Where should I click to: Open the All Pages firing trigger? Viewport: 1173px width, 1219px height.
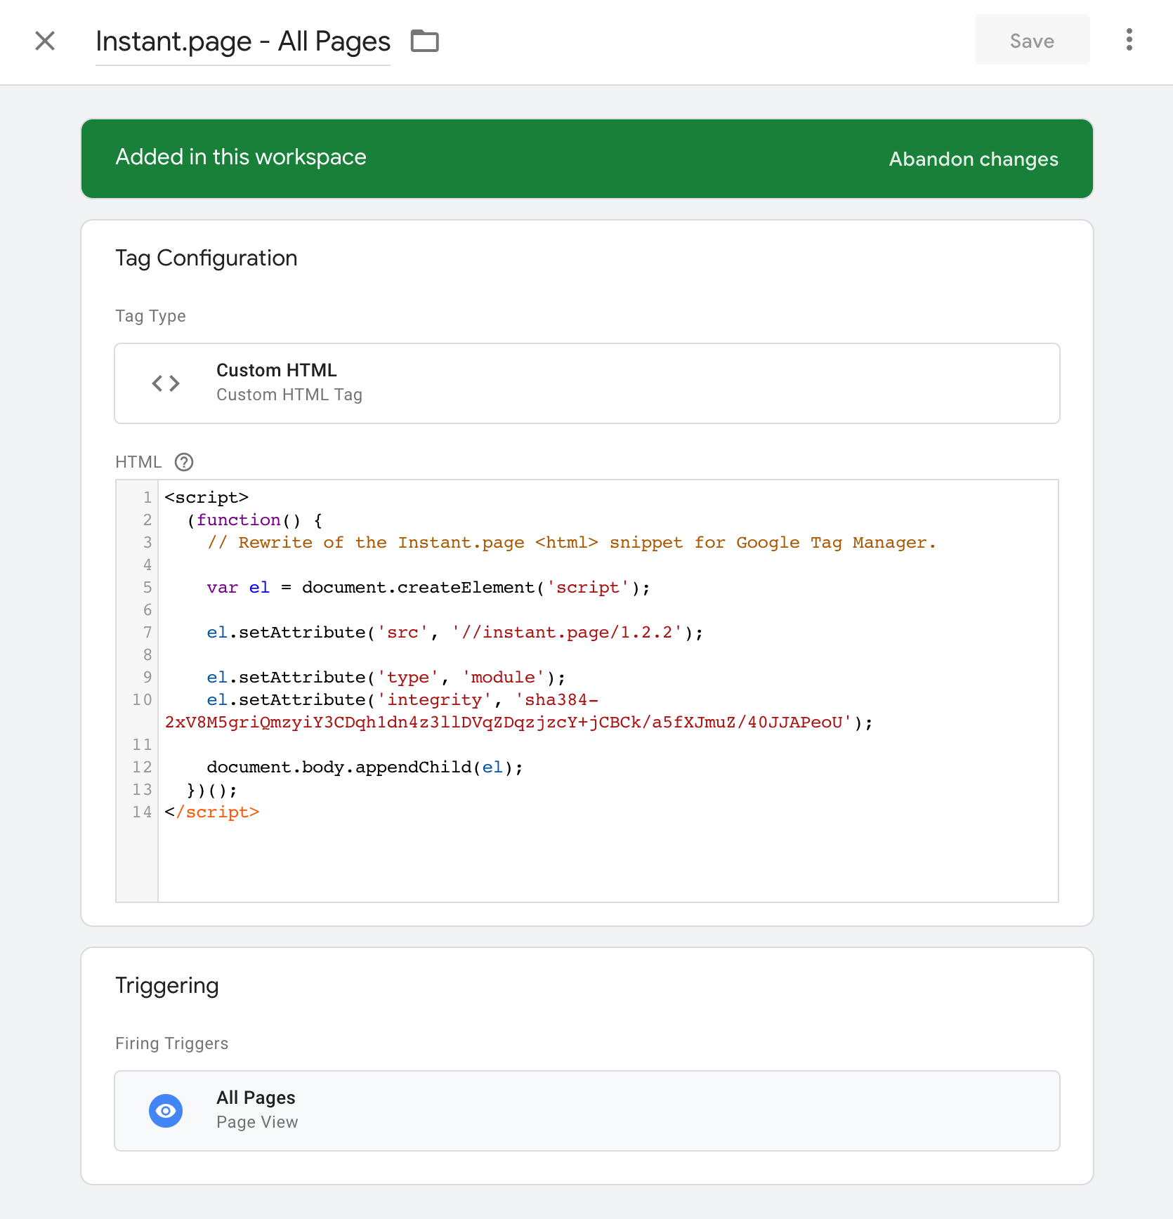pos(587,1111)
